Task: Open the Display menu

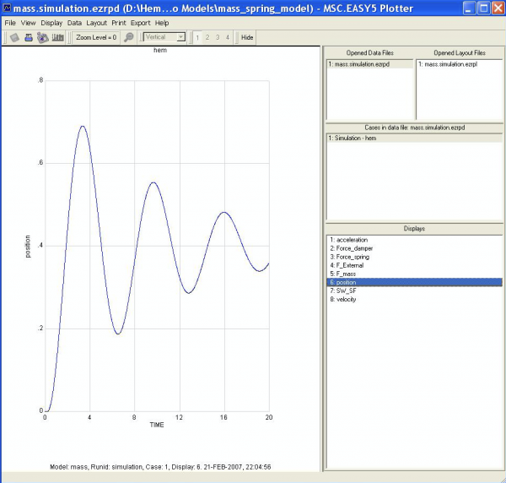Action: coord(51,23)
